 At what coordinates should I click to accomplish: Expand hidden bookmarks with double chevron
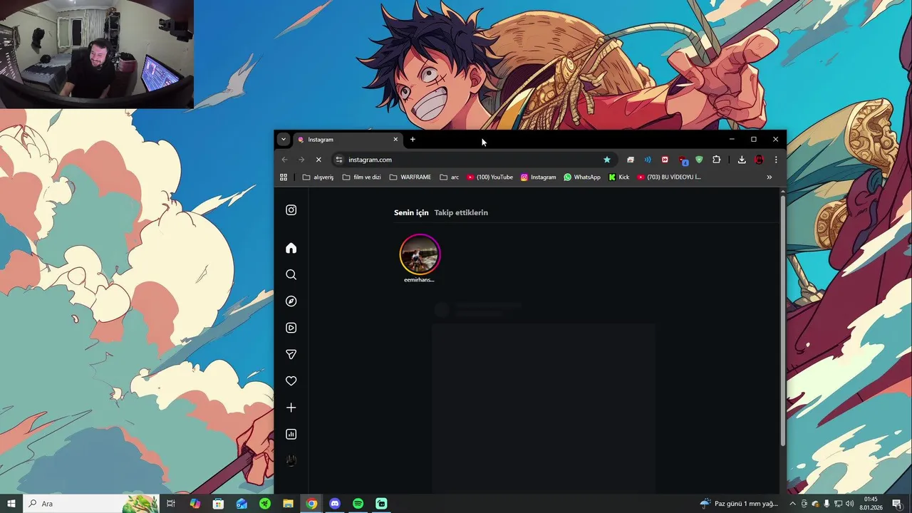(x=769, y=177)
